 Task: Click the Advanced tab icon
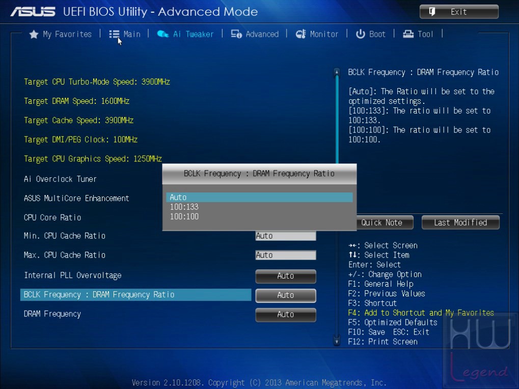tap(236, 34)
